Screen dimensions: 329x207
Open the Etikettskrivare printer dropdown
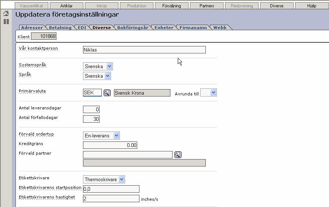click(104, 179)
